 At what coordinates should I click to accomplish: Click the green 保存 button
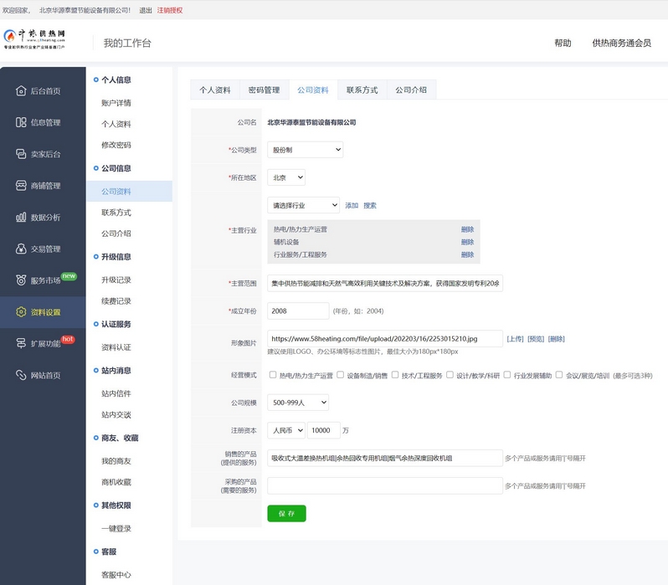tap(286, 513)
